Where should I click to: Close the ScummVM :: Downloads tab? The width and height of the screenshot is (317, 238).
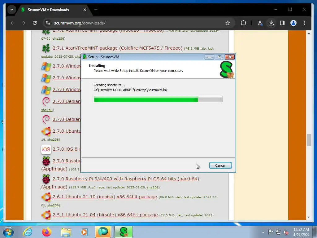click(x=85, y=10)
